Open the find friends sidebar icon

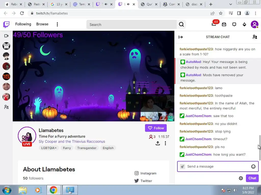click(6, 107)
